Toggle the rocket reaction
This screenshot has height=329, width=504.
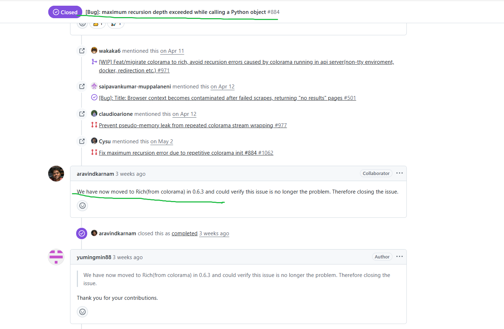pyautogui.click(x=115, y=24)
